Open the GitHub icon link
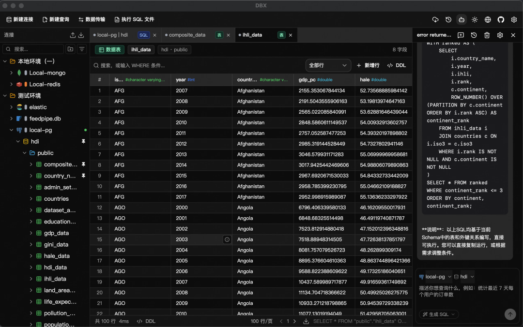This screenshot has width=523, height=327. 501,20
